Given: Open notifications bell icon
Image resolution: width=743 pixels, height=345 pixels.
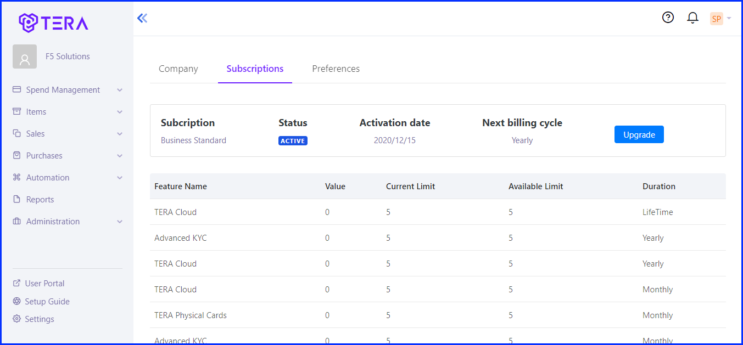Looking at the screenshot, I should point(692,18).
